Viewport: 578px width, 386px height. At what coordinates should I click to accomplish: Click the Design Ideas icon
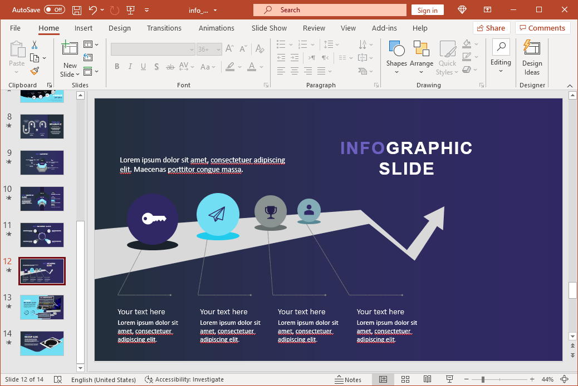(532, 57)
